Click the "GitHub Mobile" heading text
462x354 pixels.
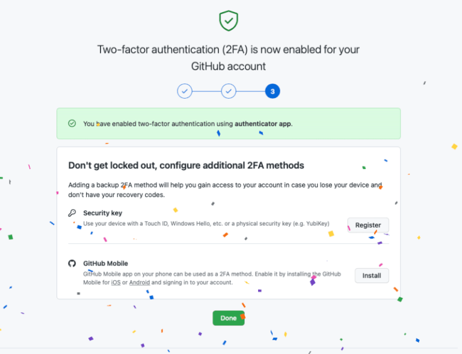tap(105, 263)
